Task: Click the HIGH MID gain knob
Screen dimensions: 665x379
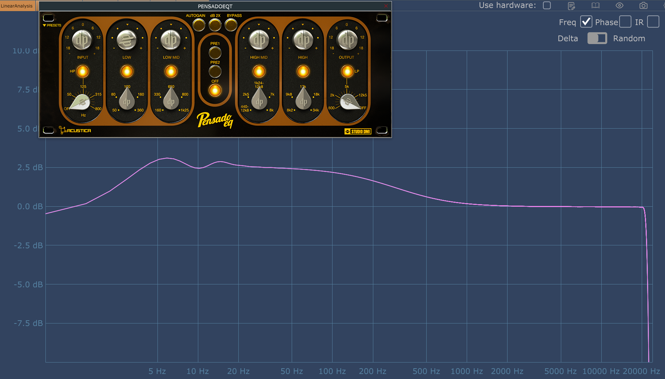Action: [259, 40]
